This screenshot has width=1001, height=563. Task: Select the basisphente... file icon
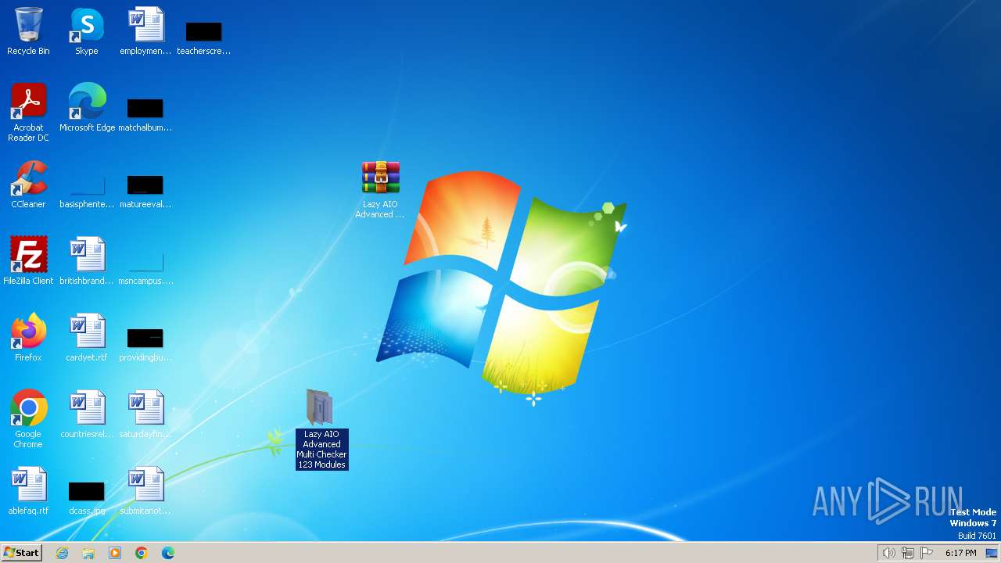(x=87, y=191)
